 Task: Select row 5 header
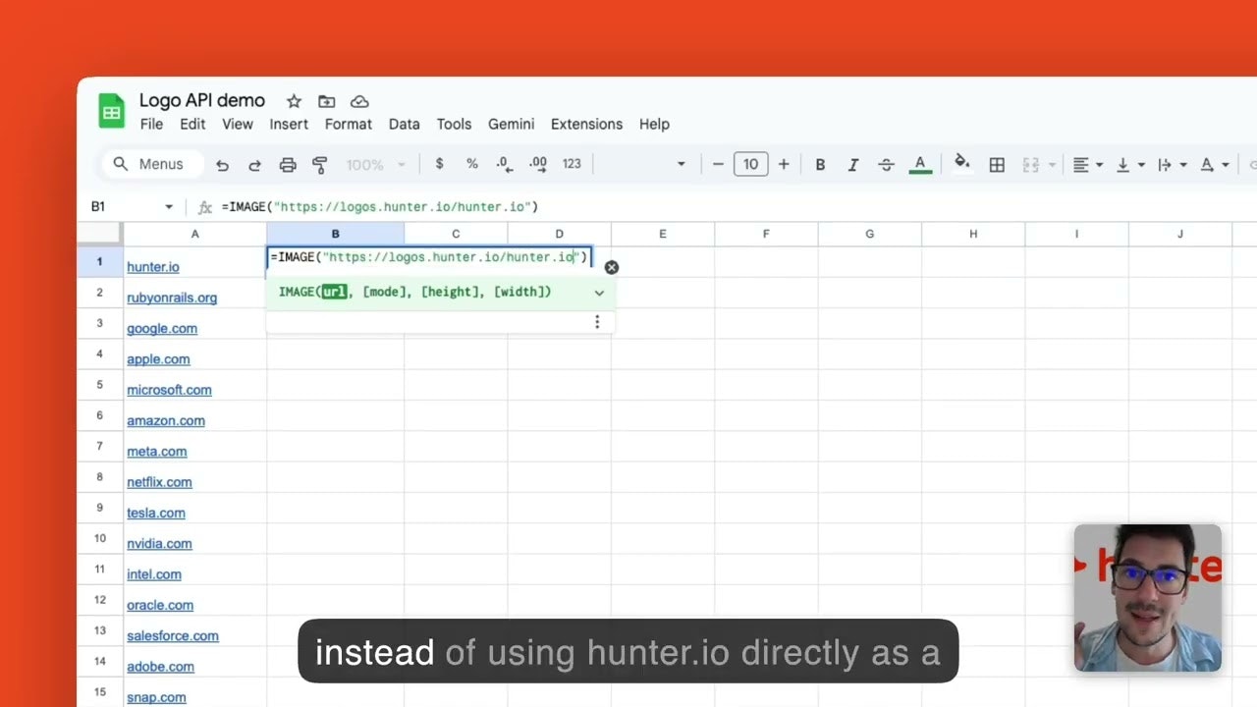[x=100, y=385]
